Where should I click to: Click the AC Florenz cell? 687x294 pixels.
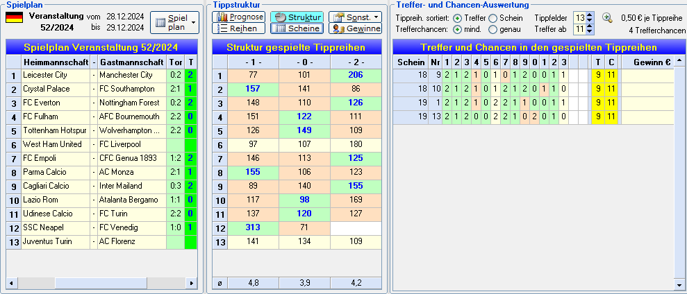pyautogui.click(x=132, y=241)
